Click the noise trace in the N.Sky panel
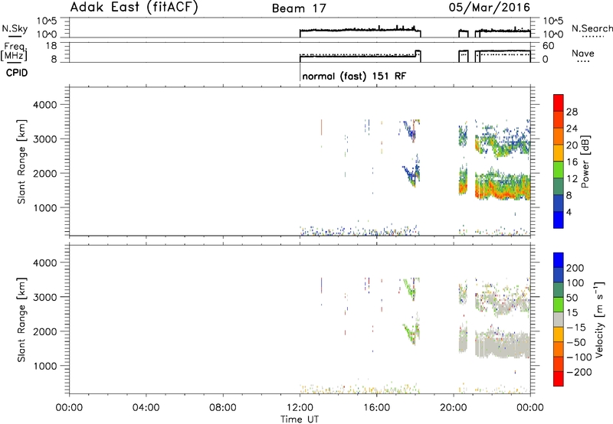Image resolution: width=613 pixels, height=424 pixels. (359, 30)
